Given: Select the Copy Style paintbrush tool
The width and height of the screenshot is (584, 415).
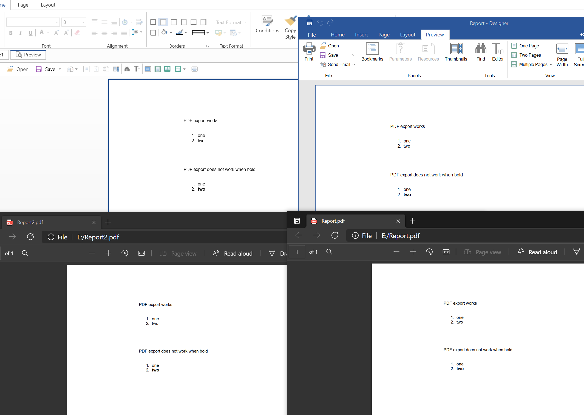Looking at the screenshot, I should tap(290, 27).
